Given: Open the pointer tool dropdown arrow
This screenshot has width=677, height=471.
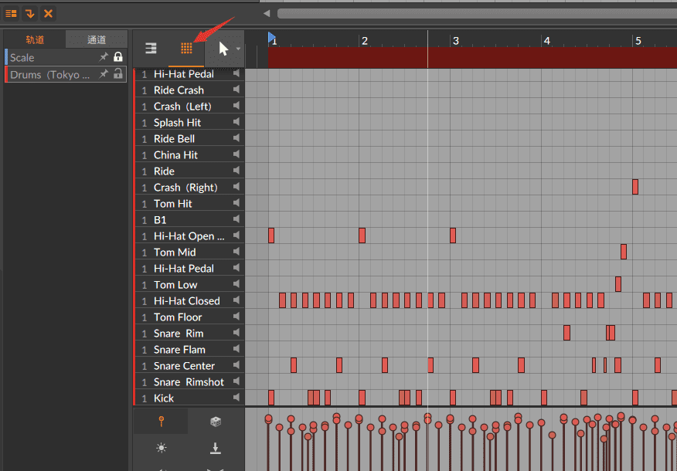Looking at the screenshot, I should tap(238, 49).
